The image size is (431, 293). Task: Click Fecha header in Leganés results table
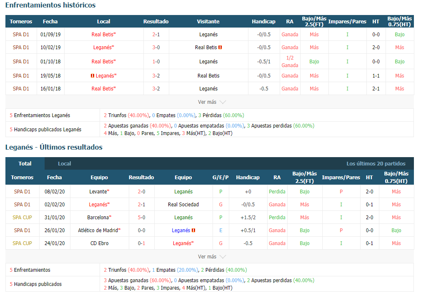tap(55, 177)
